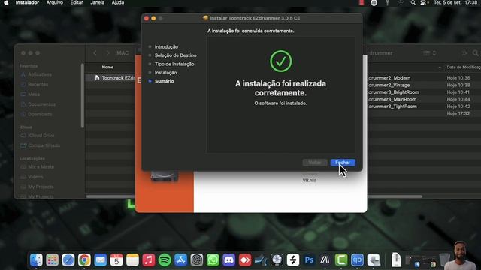Click the date and time in the menu bar
The height and width of the screenshot is (270, 481).
click(455, 3)
